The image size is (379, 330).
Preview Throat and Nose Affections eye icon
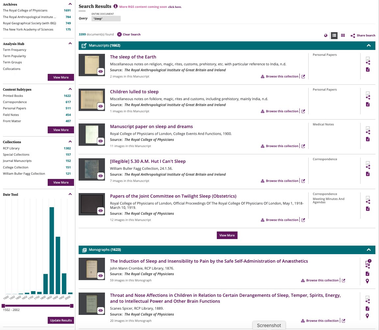click(x=101, y=310)
